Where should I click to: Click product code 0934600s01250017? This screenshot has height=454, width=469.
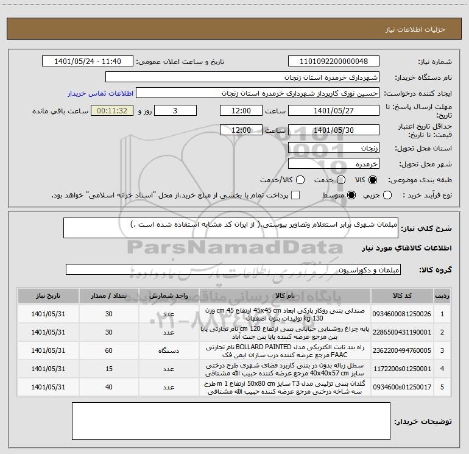tap(402, 387)
